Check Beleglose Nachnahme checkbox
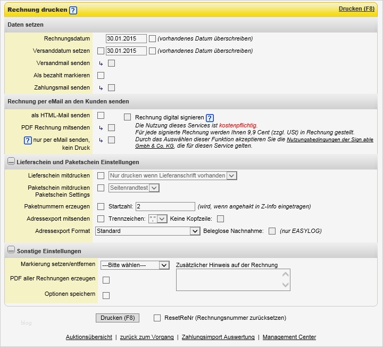The image size is (383, 347). (x=272, y=231)
